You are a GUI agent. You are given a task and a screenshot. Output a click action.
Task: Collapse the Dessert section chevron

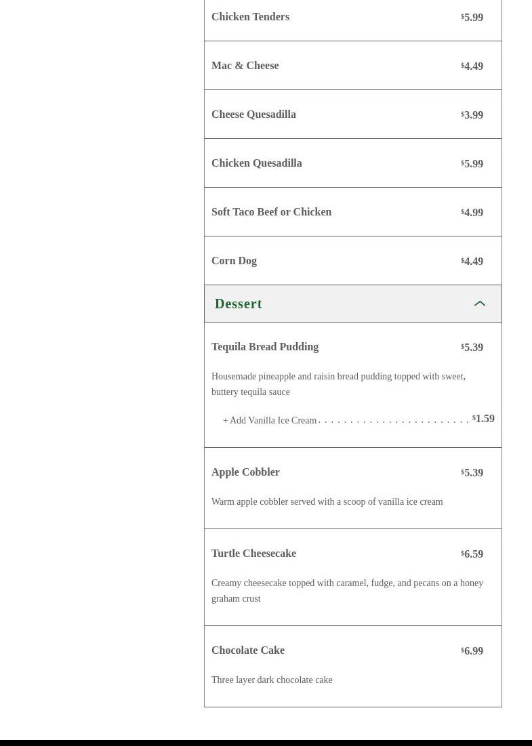(x=480, y=304)
